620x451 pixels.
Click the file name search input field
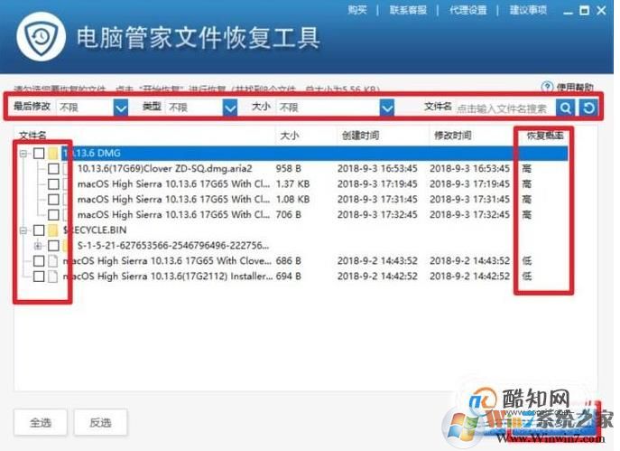505,108
